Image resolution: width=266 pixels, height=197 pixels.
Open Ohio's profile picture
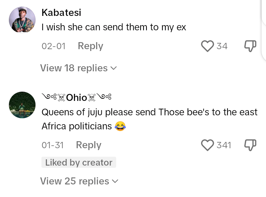[22, 105]
